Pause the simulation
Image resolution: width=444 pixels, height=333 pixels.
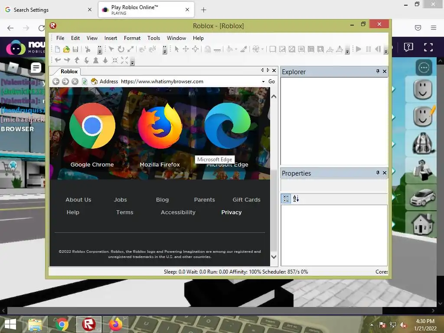(369, 49)
